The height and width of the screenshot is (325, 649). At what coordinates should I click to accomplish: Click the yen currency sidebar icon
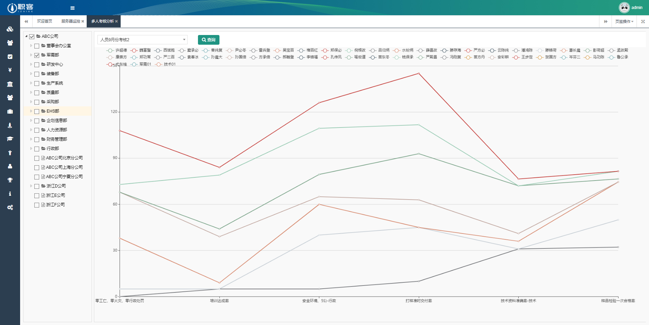point(10,70)
